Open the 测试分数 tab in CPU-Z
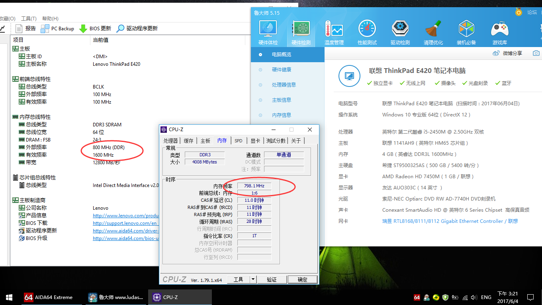The image size is (542, 305). [x=276, y=140]
